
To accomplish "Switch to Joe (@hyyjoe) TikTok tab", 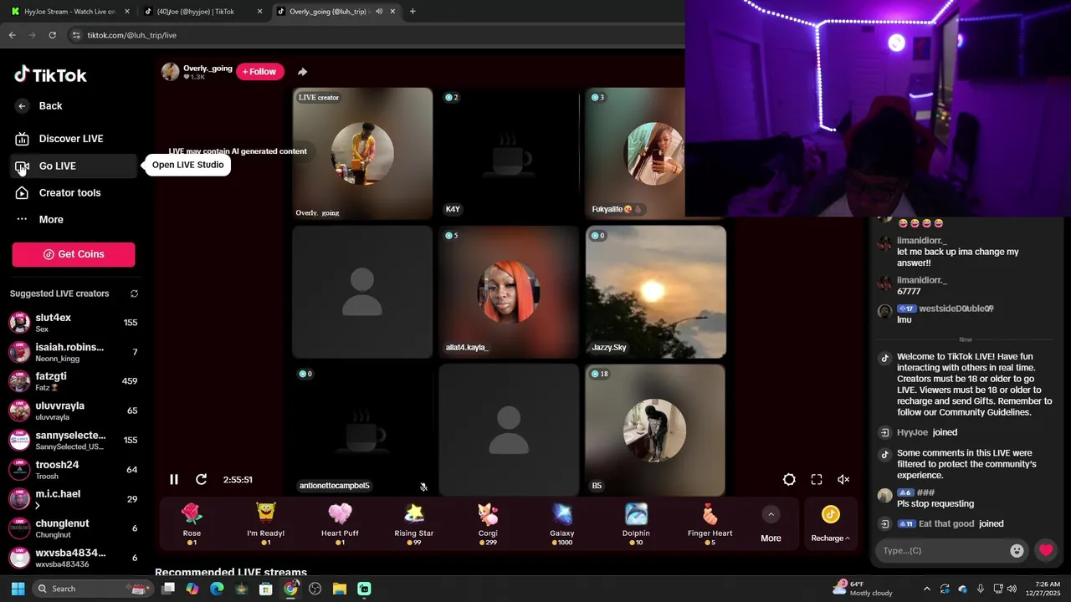I will point(203,12).
